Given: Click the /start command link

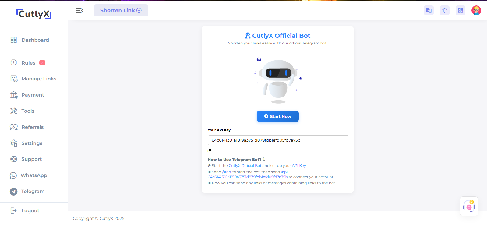Looking at the screenshot, I should (227, 172).
